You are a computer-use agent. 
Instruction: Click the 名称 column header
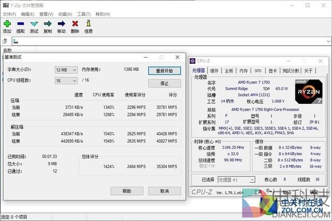pyautogui.click(x=7, y=50)
